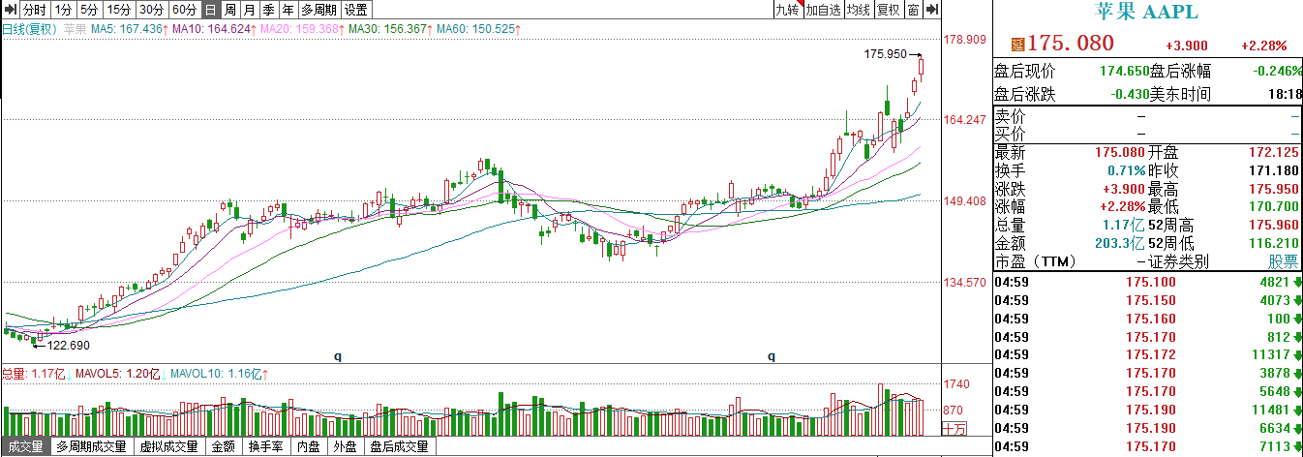Click the 开盘 172.125 opening price
This screenshot has height=457, width=1303.
tap(1272, 153)
